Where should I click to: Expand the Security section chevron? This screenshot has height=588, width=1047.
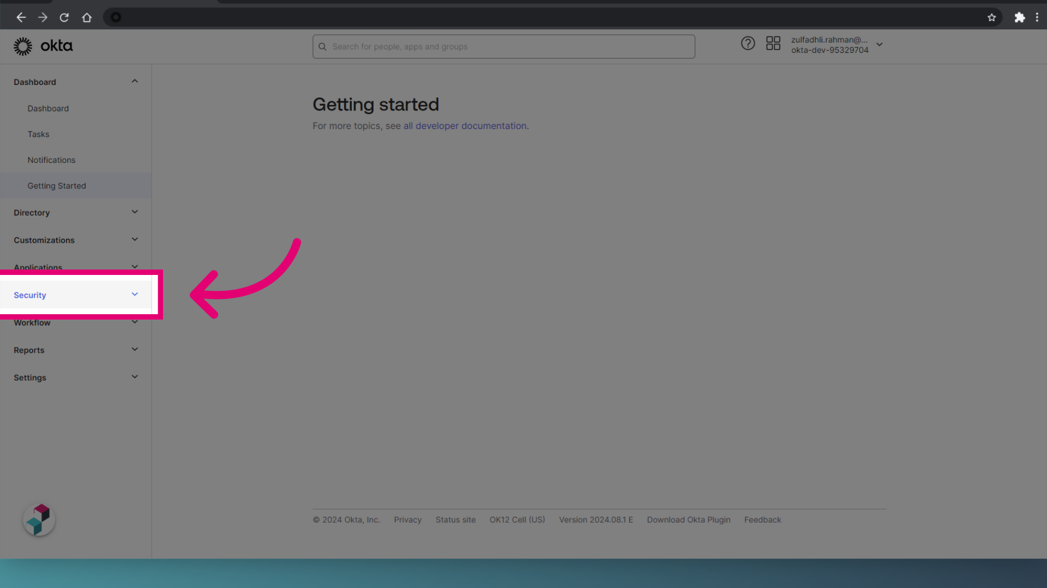[x=135, y=295]
